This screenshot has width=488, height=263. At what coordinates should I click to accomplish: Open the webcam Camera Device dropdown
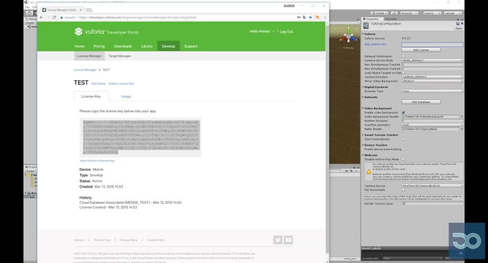pos(432,185)
